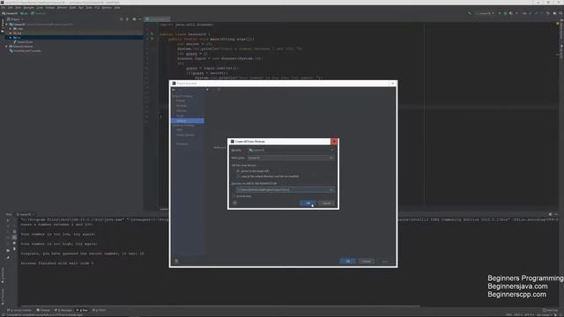Open the Version Control tool tab
Image resolution: width=564 pixels, height=317 pixels.
tap(20, 310)
